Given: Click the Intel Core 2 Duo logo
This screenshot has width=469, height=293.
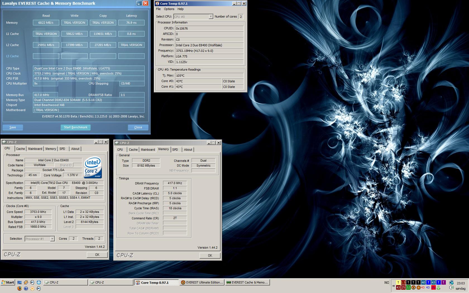Looking at the screenshot, I should (93, 168).
